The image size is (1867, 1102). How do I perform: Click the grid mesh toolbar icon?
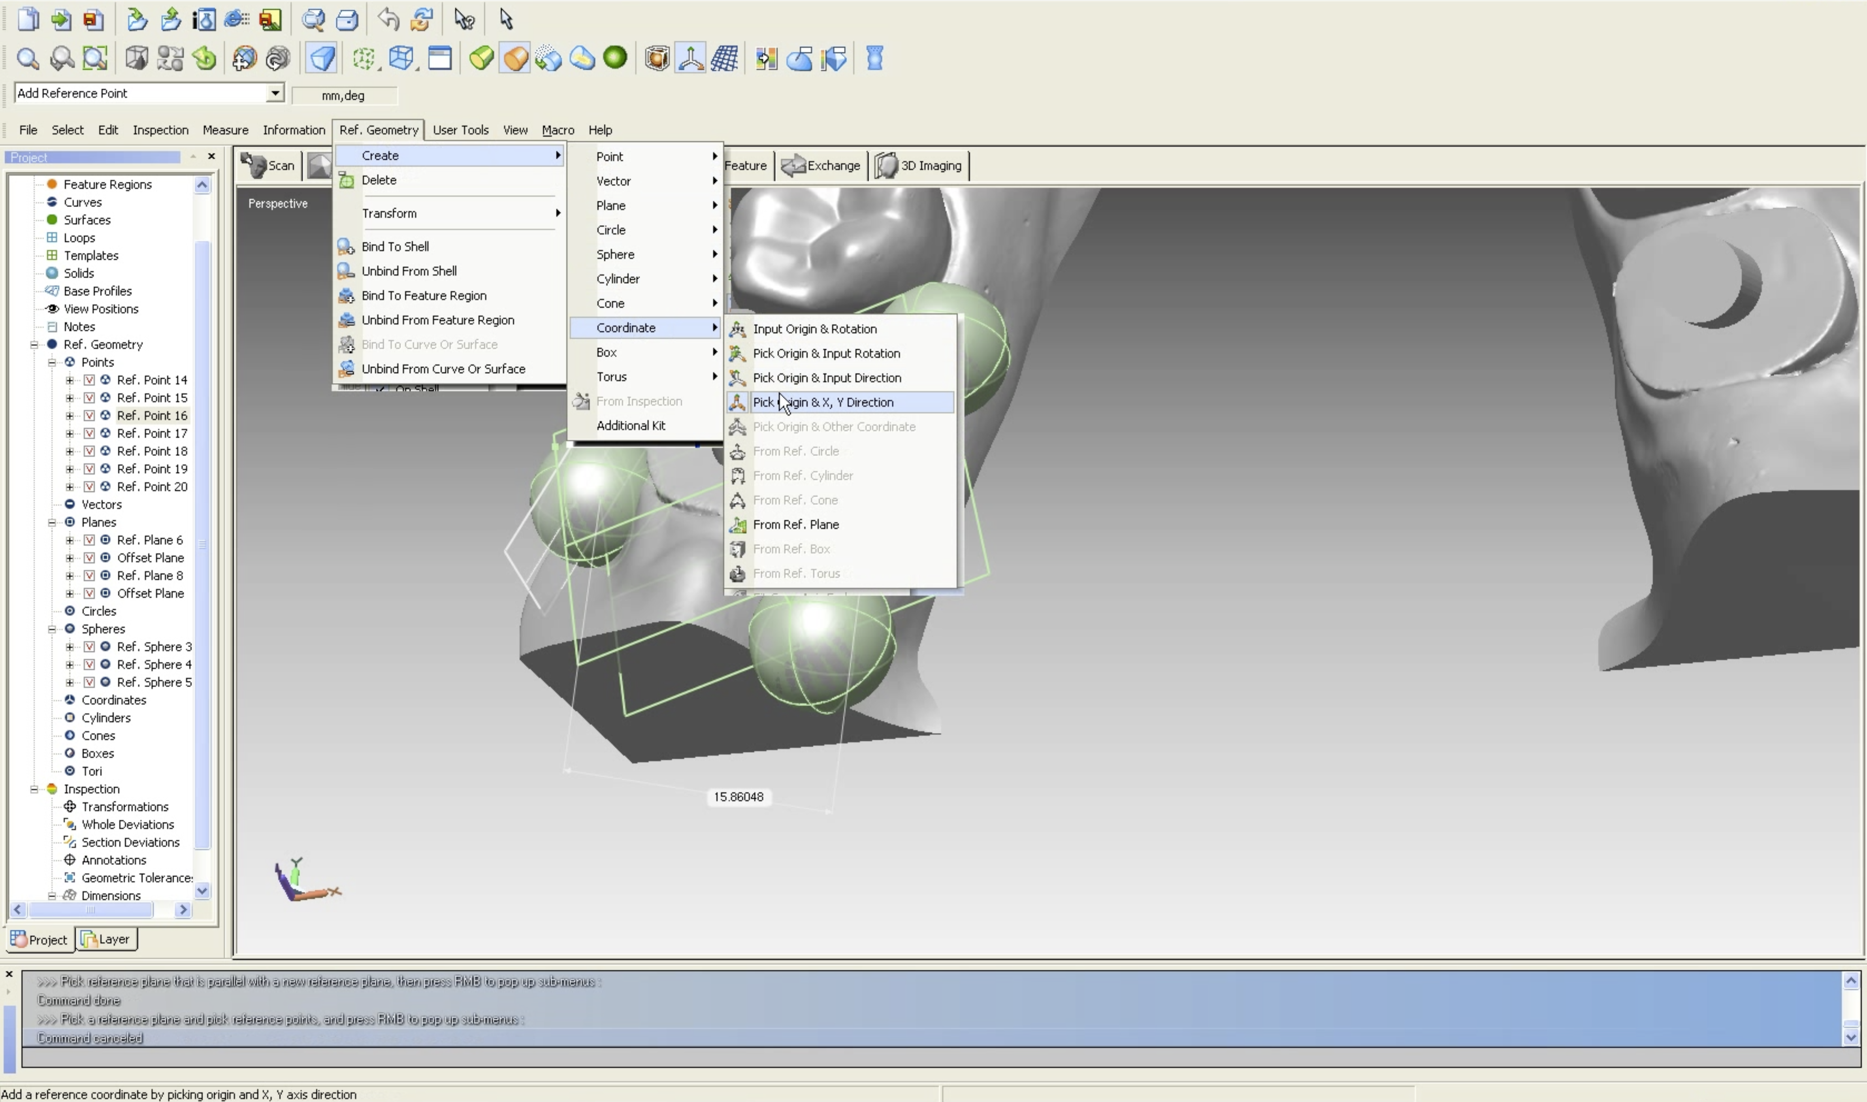(x=724, y=58)
